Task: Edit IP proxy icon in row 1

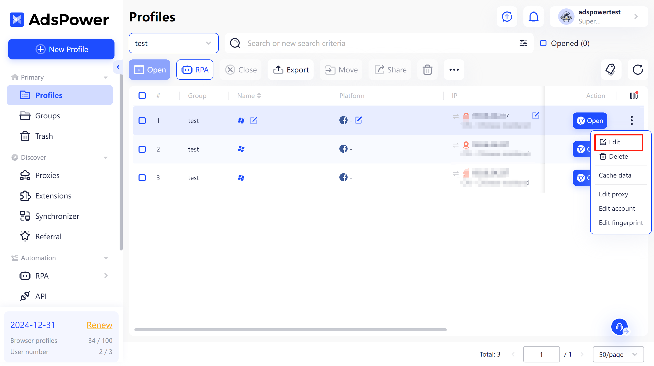Action: point(536,115)
